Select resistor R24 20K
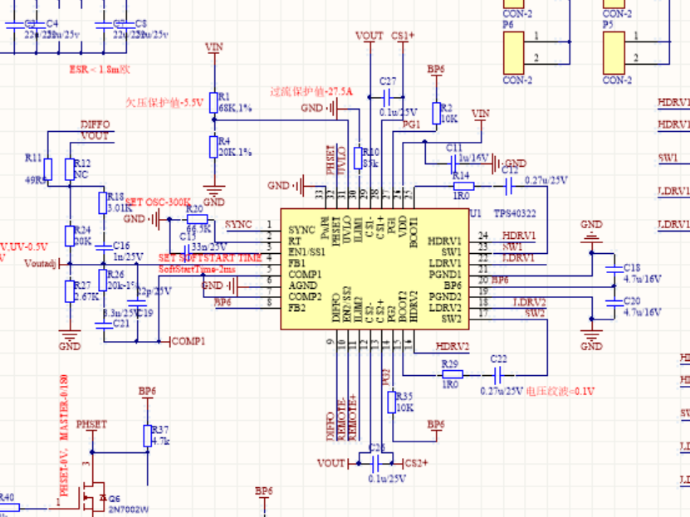Image resolution: width=690 pixels, height=517 pixels. click(x=70, y=236)
